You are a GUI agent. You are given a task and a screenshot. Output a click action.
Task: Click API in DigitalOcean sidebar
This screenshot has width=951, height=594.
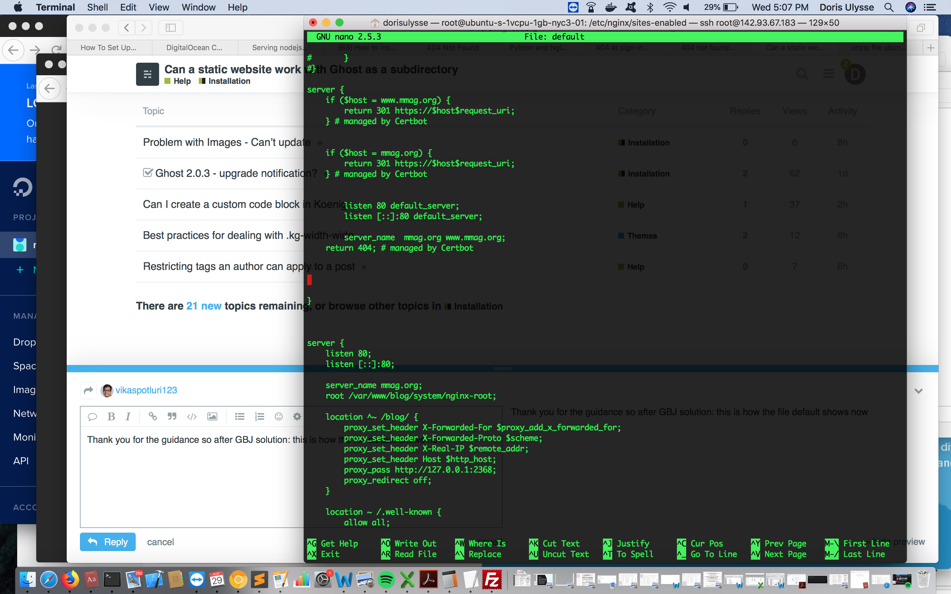(x=21, y=461)
